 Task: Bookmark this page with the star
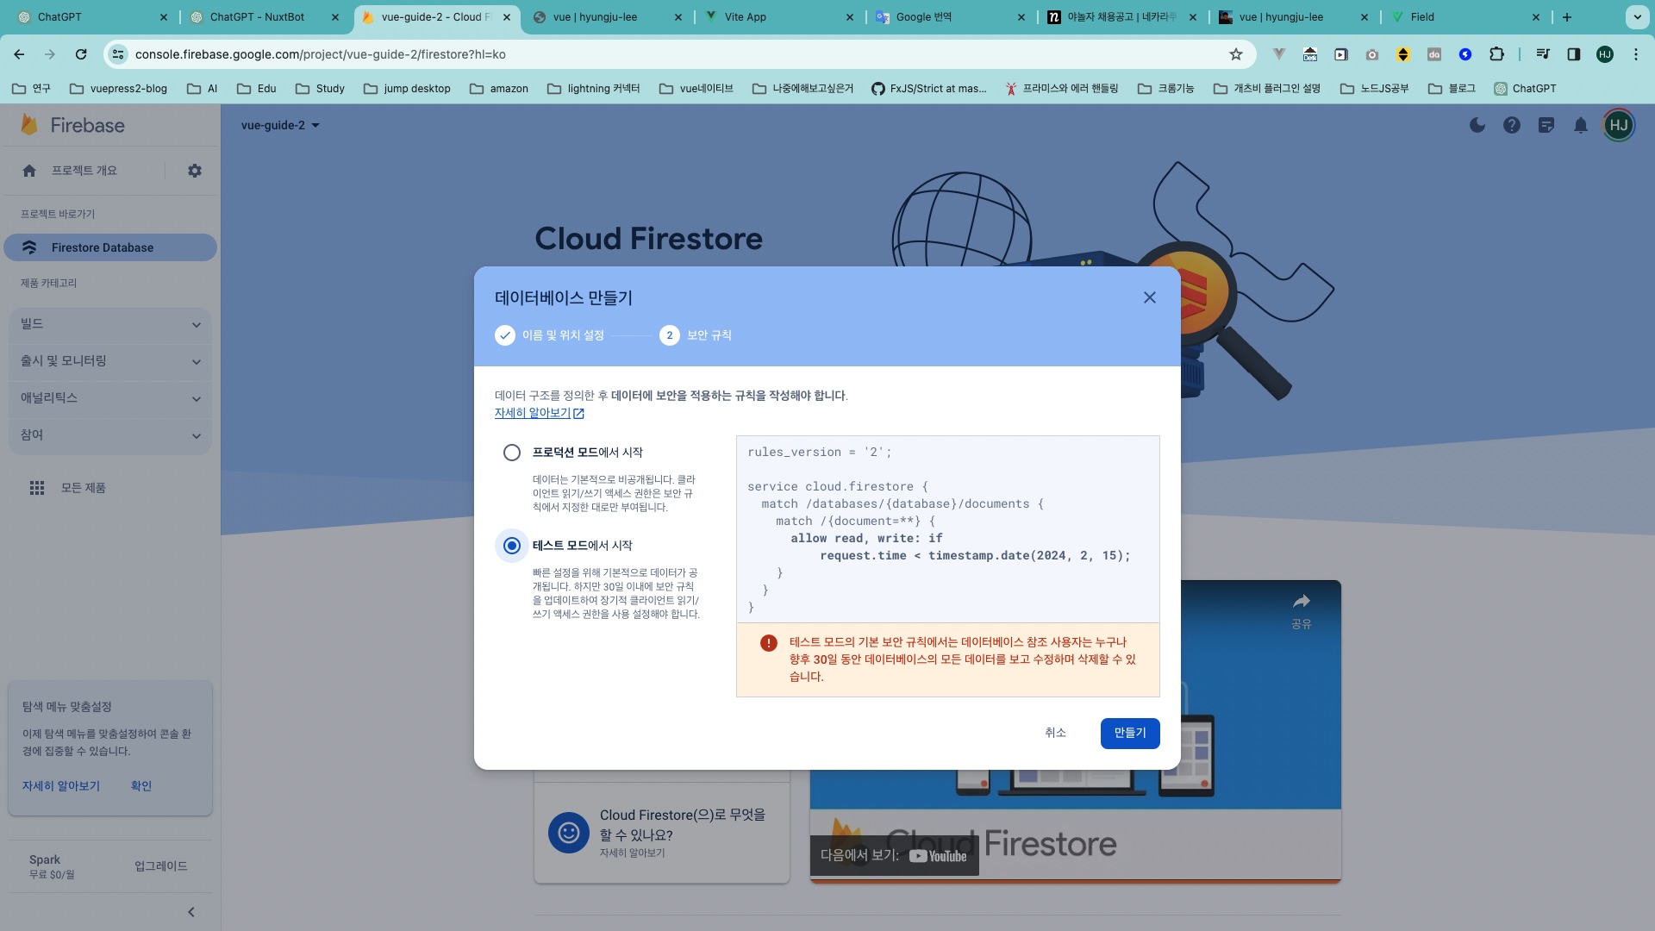pos(1235,54)
